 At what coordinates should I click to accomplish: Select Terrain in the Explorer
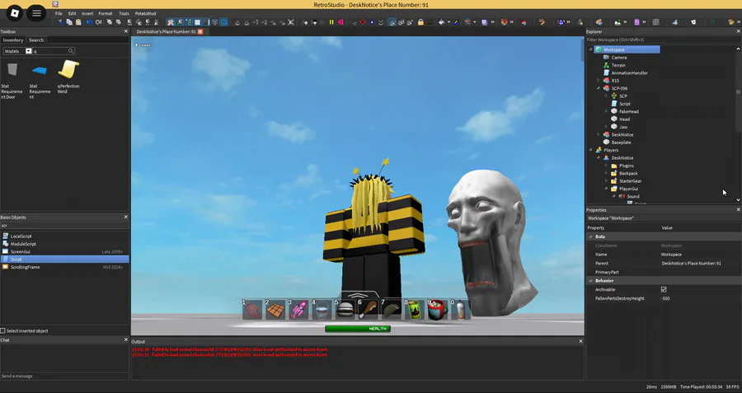(x=618, y=65)
